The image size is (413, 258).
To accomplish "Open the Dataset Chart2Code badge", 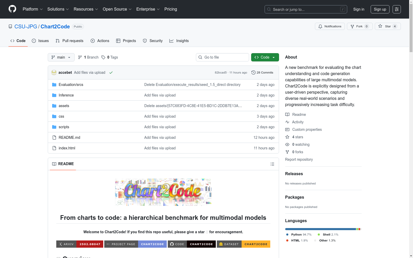I will [x=243, y=244].
